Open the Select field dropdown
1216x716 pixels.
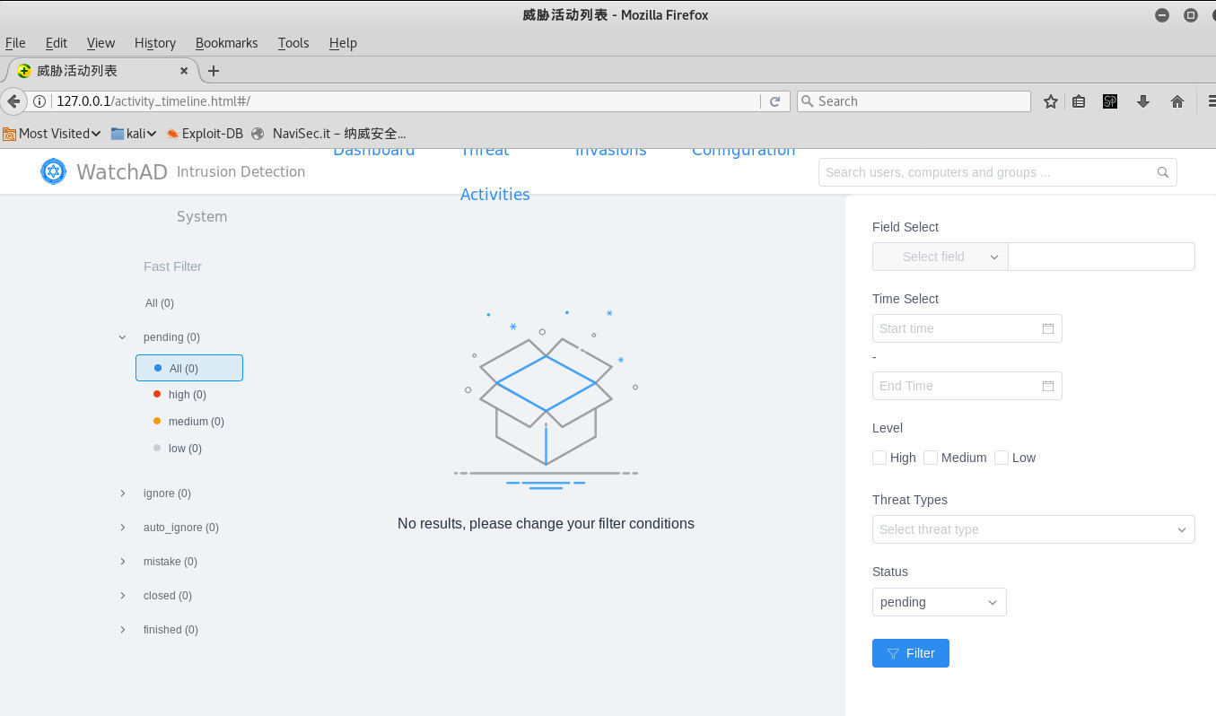940,257
